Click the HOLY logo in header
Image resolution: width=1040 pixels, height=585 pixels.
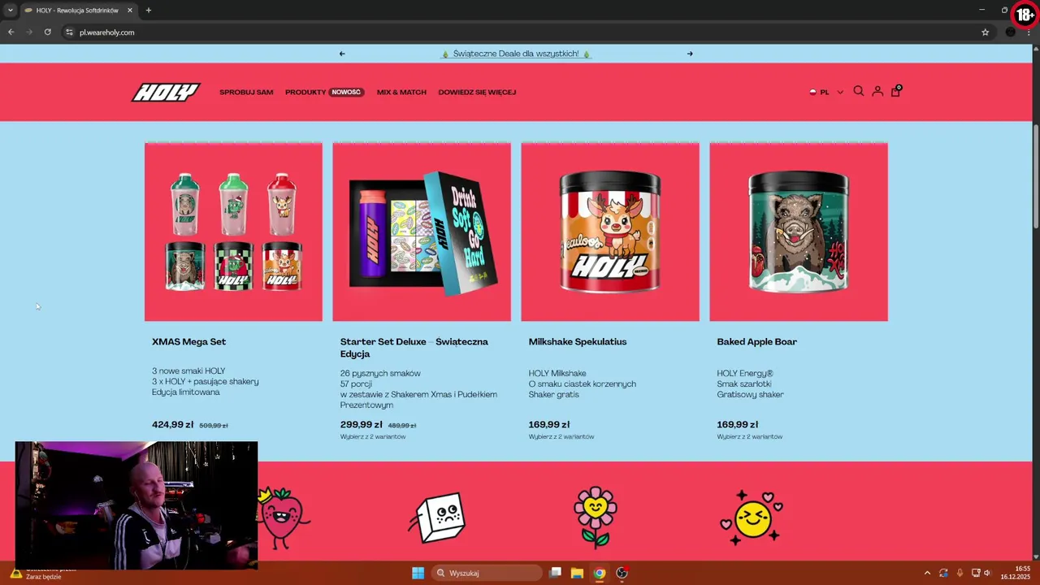point(166,92)
